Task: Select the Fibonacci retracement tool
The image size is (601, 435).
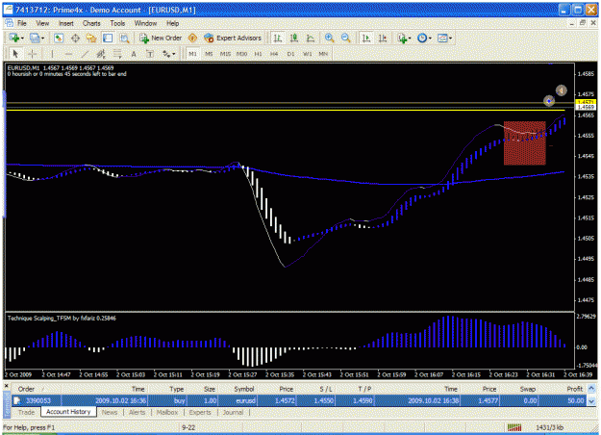Action: [x=117, y=54]
